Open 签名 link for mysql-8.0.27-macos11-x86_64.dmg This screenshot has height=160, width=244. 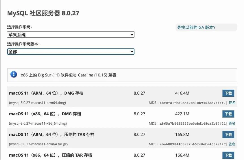[x=232, y=123]
